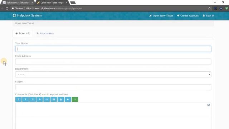This screenshot has width=229, height=129.
Task: Select the Ticket Info tab
Action: [23, 33]
